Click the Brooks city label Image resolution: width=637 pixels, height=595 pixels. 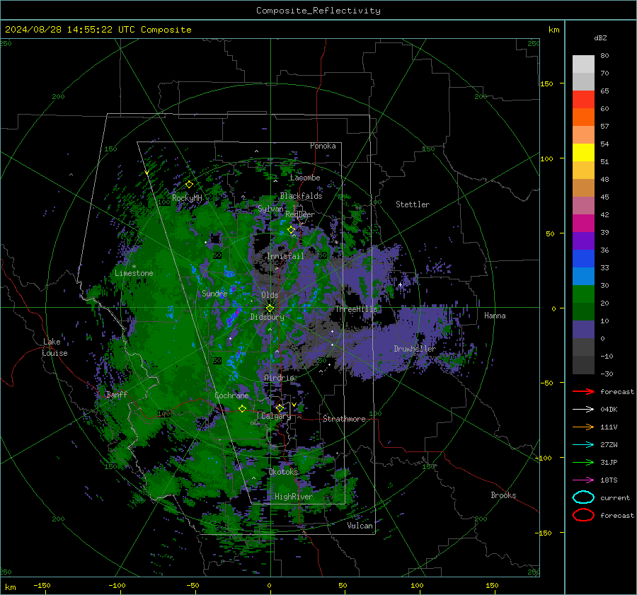(x=503, y=495)
